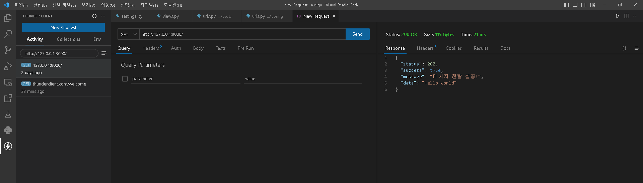Open the GET method dropdown
Viewport: 643px width, 183px height.
pos(129,34)
